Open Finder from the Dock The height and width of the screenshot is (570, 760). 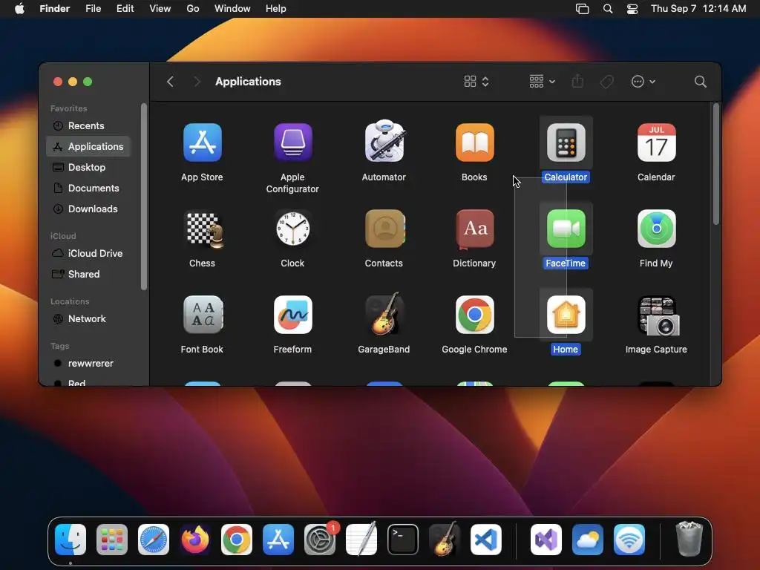tap(71, 540)
